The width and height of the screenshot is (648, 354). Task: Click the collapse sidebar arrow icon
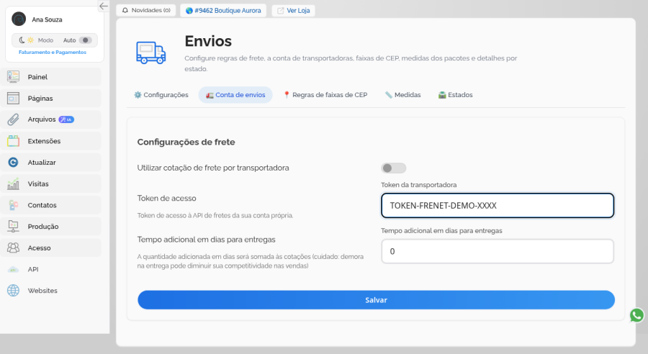click(103, 6)
